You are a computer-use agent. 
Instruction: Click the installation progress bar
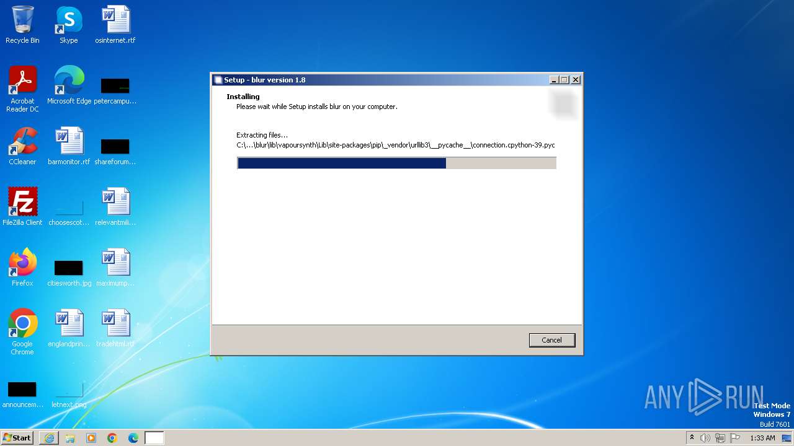click(x=396, y=163)
